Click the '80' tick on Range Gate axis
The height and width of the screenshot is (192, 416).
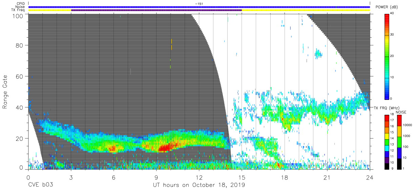point(20,45)
